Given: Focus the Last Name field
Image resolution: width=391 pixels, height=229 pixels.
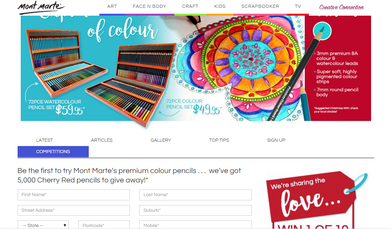Looking at the screenshot, I should [x=195, y=195].
